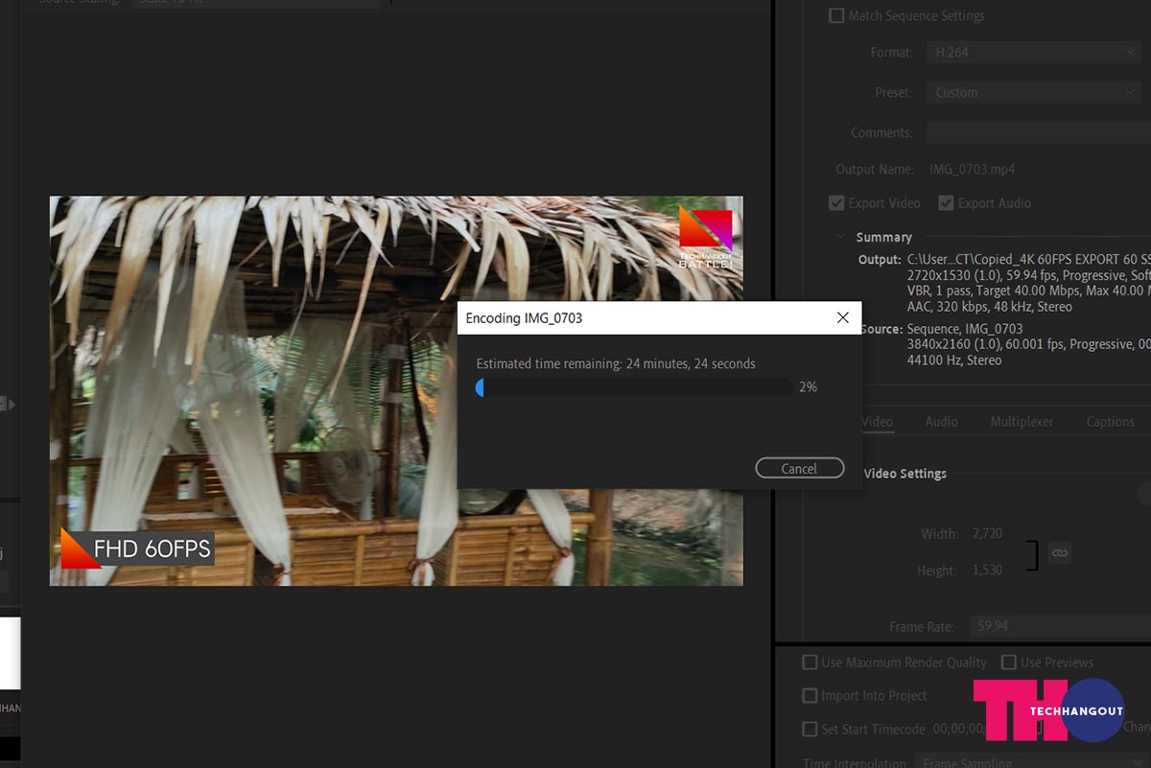Check the Set Start Timecode box
The width and height of the screenshot is (1151, 768).
[x=810, y=730]
